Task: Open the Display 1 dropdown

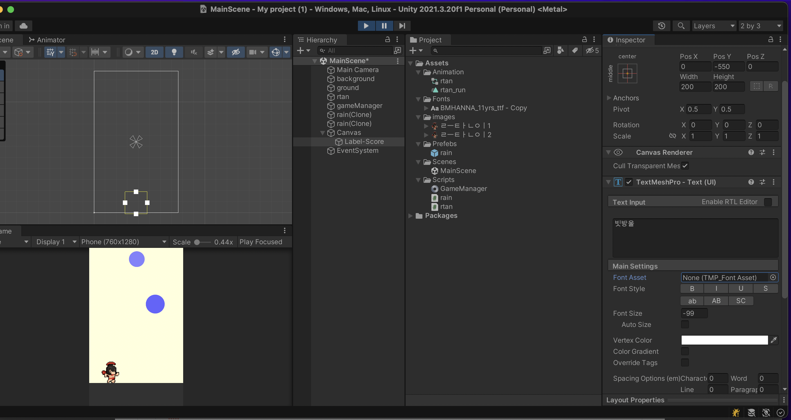Action: 56,242
